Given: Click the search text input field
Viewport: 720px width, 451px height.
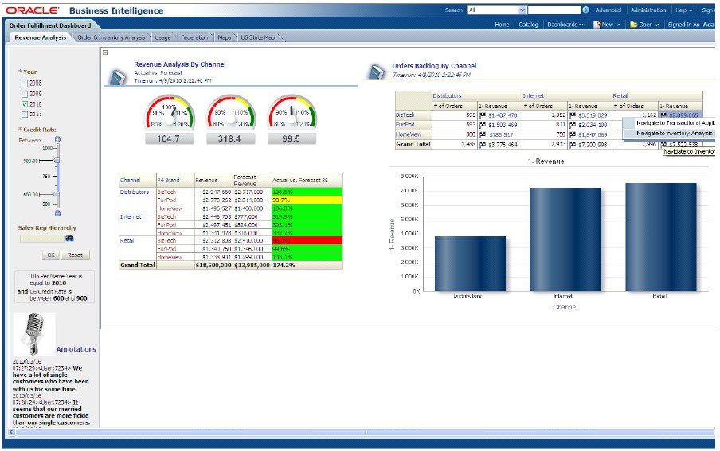Looking at the screenshot, I should pos(554,10).
